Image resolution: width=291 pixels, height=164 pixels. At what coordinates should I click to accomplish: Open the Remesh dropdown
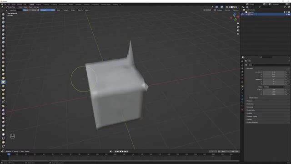(x=228, y=10)
